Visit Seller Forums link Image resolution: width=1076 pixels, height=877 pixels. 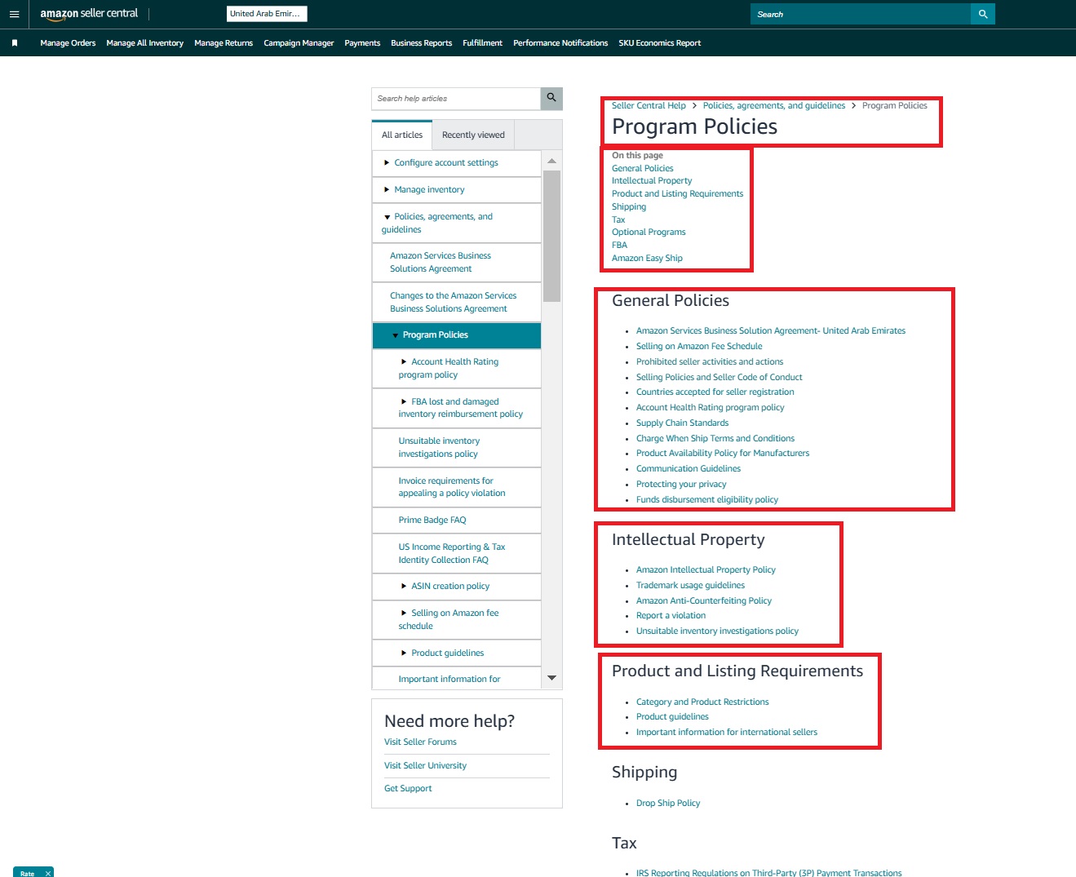click(420, 742)
